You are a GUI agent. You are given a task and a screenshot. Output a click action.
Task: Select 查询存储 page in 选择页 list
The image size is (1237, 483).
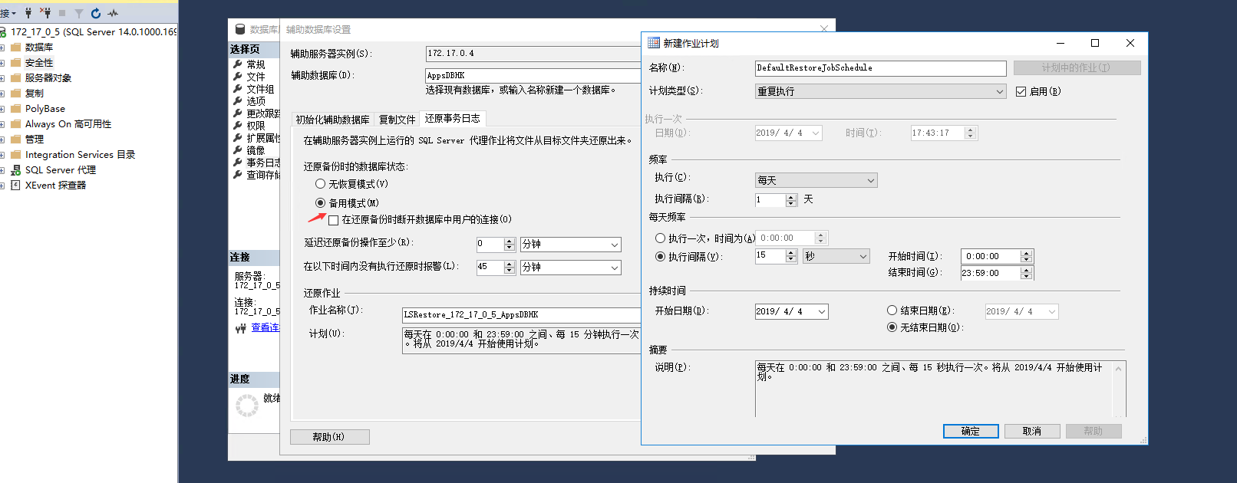(263, 175)
